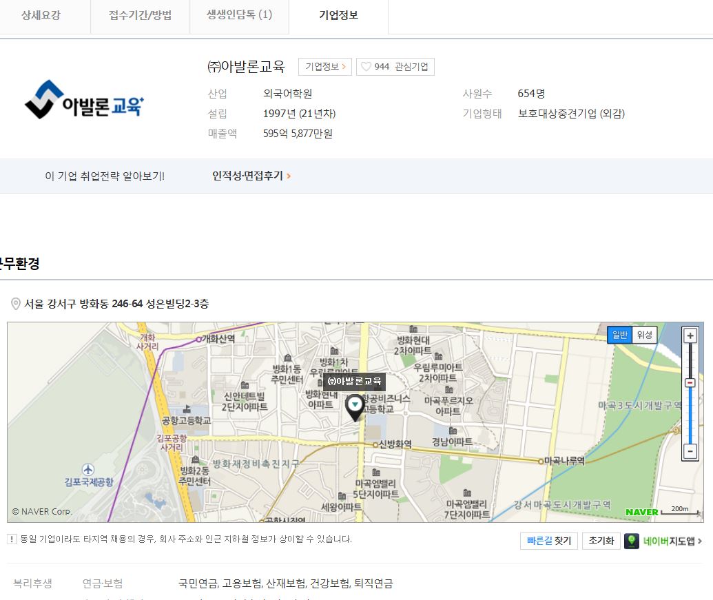Image resolution: width=713 pixels, height=600 pixels.
Task: Click orange chevron after 인적성·면접후기
Action: (x=288, y=176)
